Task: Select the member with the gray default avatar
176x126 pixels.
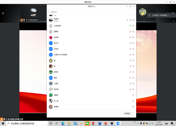Action: click(x=91, y=26)
